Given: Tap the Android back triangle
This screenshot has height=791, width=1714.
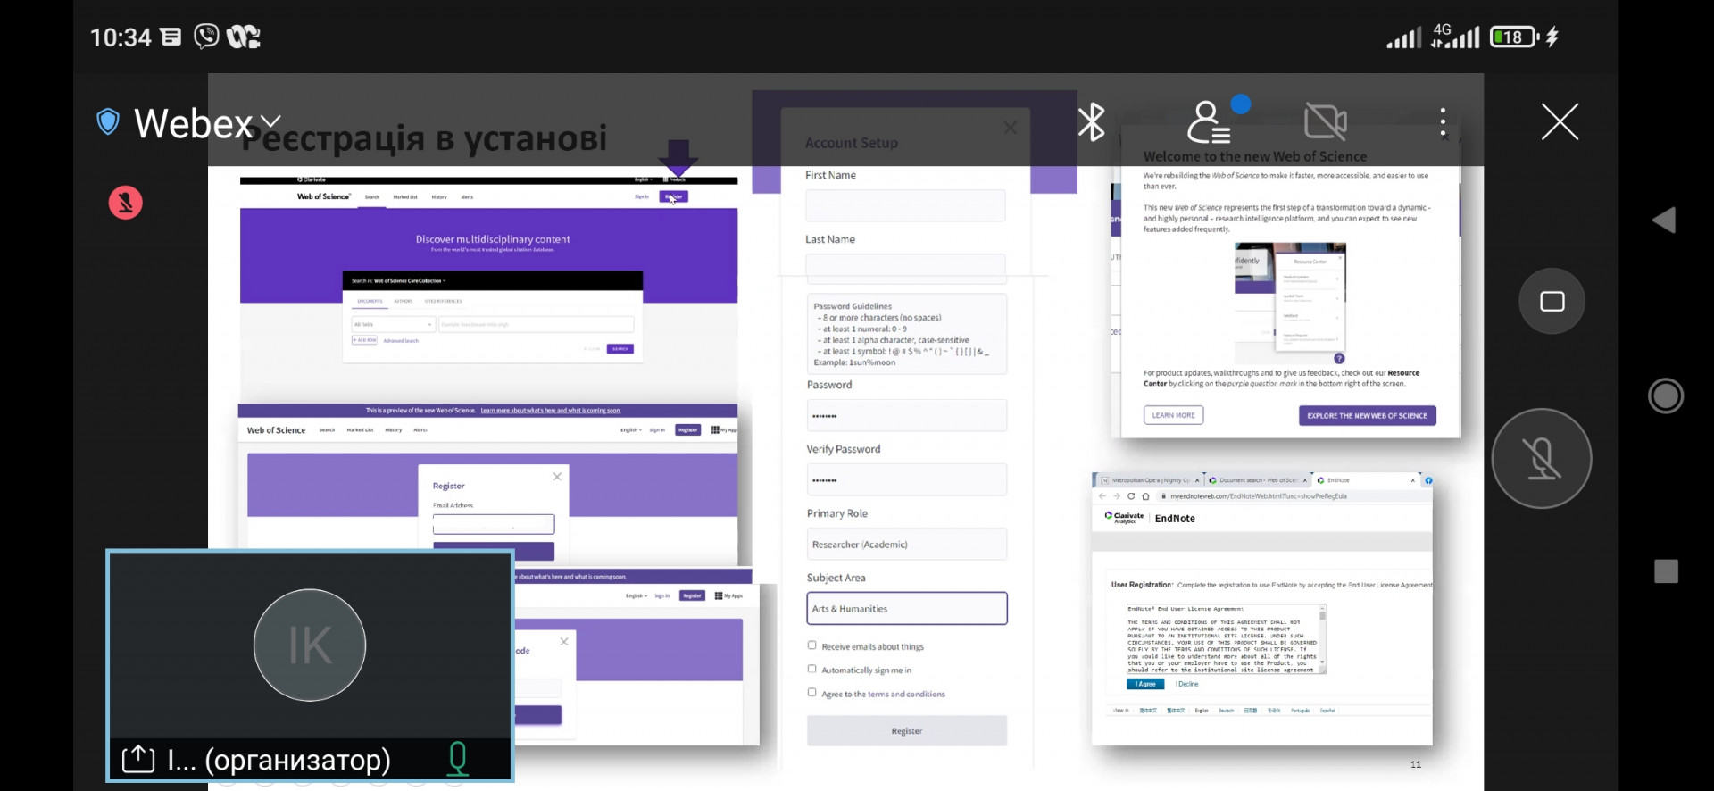Looking at the screenshot, I should point(1664,220).
